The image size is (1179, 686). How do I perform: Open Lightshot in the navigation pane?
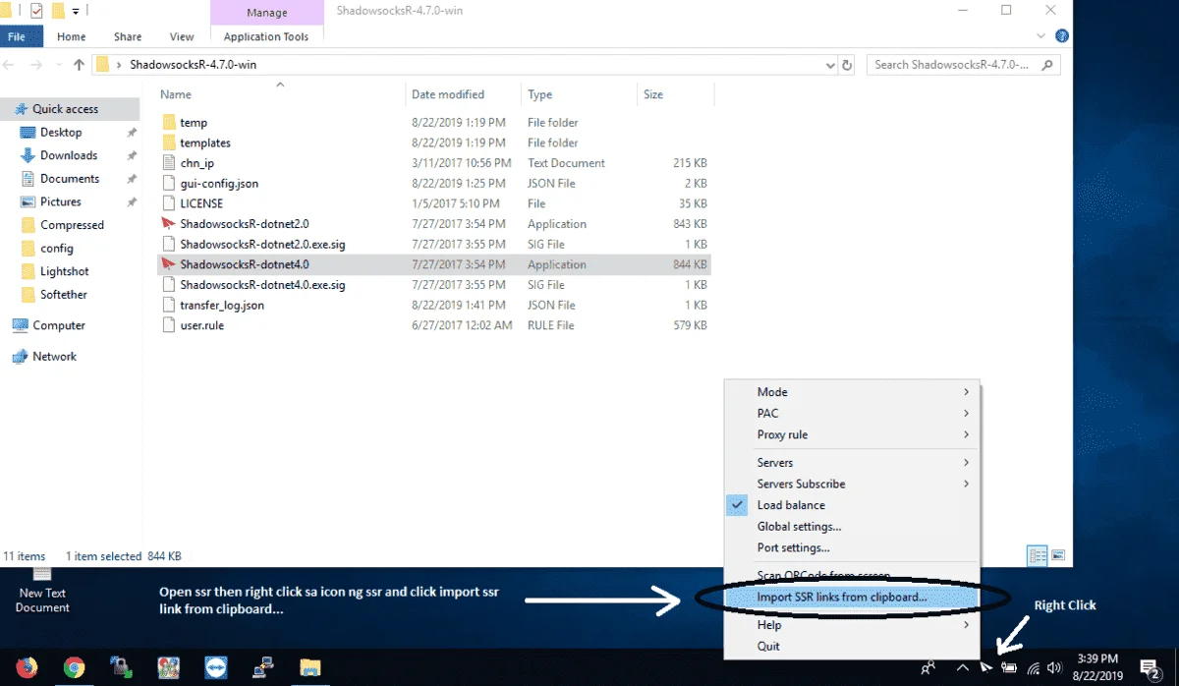64,271
